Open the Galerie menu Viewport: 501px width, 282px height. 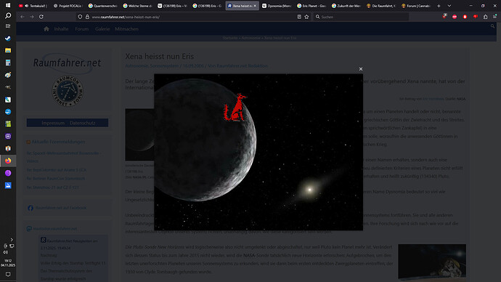click(x=102, y=29)
